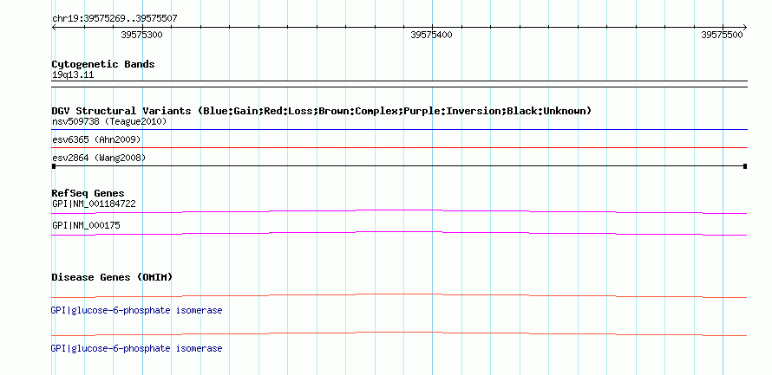The image size is (772, 375).
Task: Open lower GPI|glucose-6-phosphate isomerase link
Action: point(136,348)
